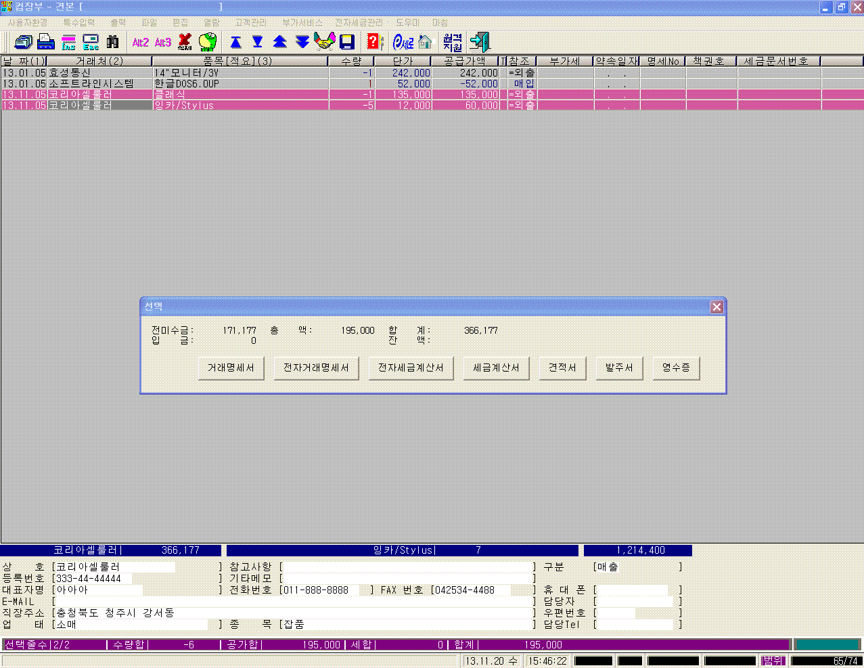Open the 파일 menu

149,22
